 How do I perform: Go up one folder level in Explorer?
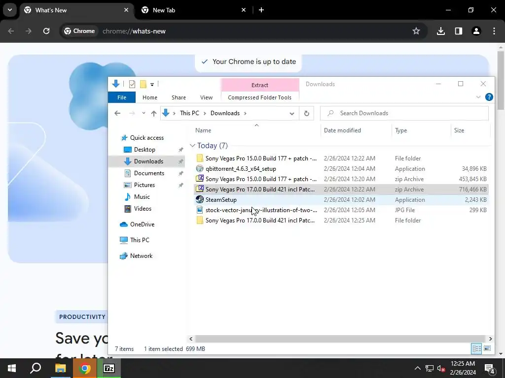tap(154, 113)
